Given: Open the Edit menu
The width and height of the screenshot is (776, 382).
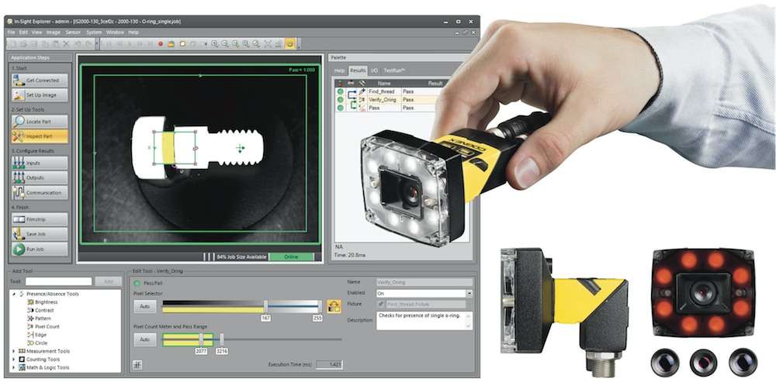Looking at the screenshot, I should coord(23,32).
